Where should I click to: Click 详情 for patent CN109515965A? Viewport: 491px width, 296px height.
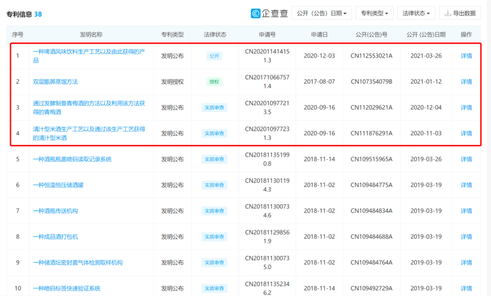click(466, 159)
